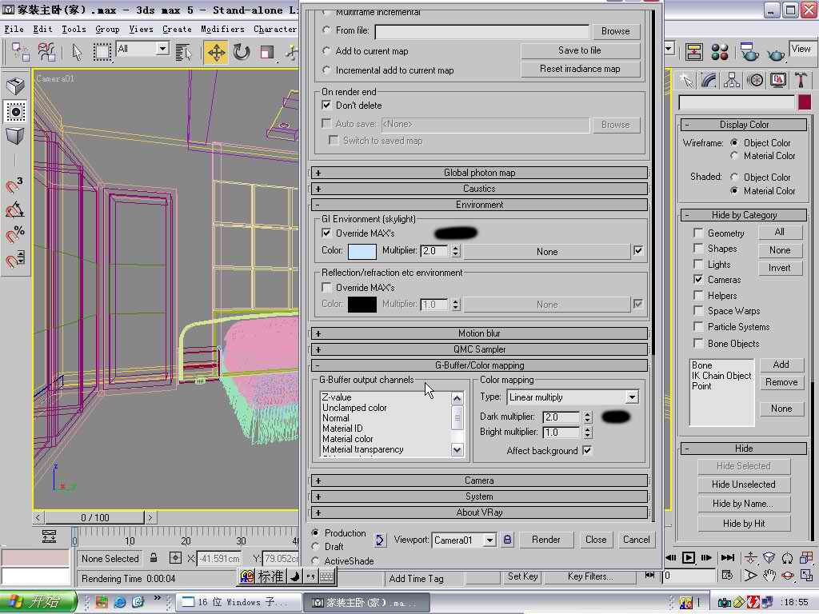Click the Play Animation button
This screenshot has width=819, height=614.
(x=688, y=557)
